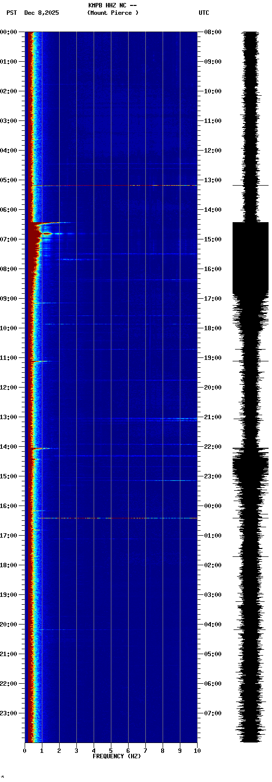Click the 13:00 UTC time label

point(213,180)
